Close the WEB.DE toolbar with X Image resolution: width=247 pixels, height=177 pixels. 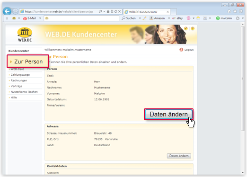tap(7, 18)
